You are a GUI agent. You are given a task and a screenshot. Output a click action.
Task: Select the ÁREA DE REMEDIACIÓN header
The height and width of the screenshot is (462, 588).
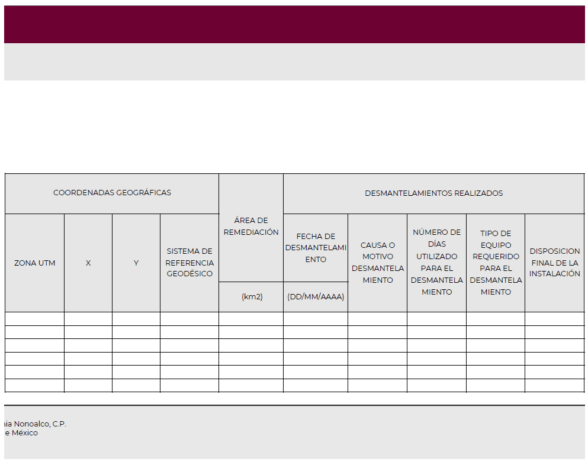click(251, 227)
